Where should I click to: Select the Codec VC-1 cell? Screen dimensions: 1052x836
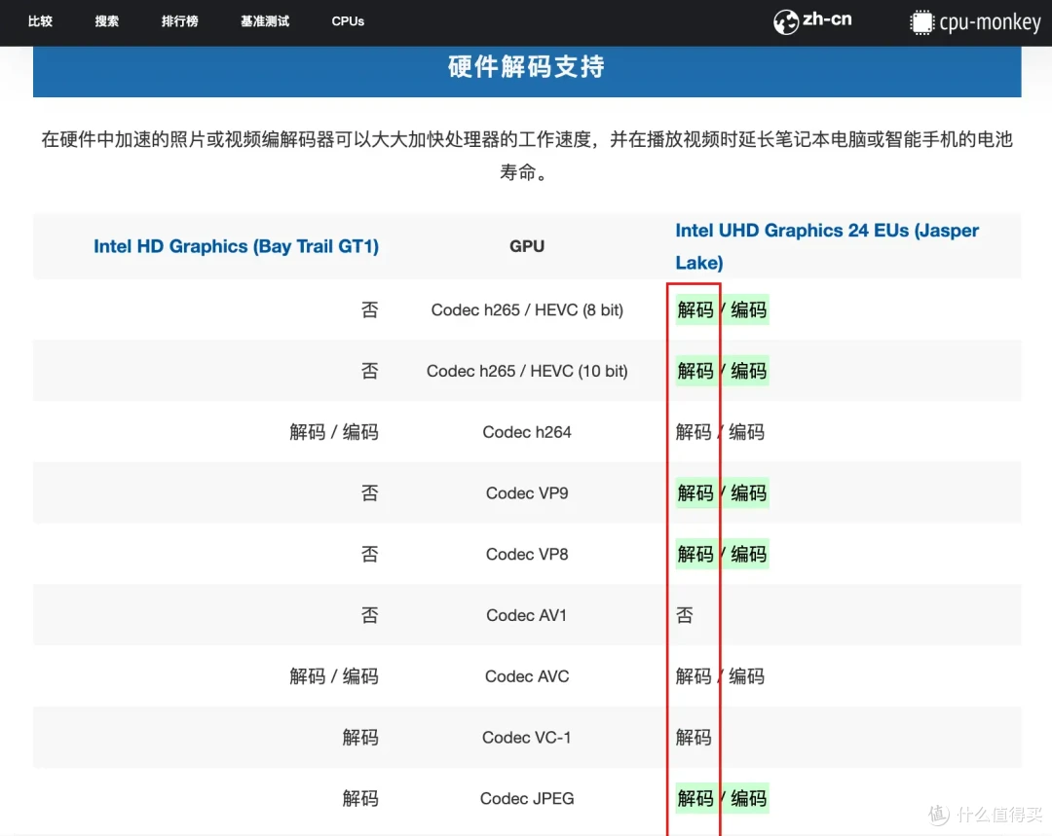pyautogui.click(x=527, y=737)
